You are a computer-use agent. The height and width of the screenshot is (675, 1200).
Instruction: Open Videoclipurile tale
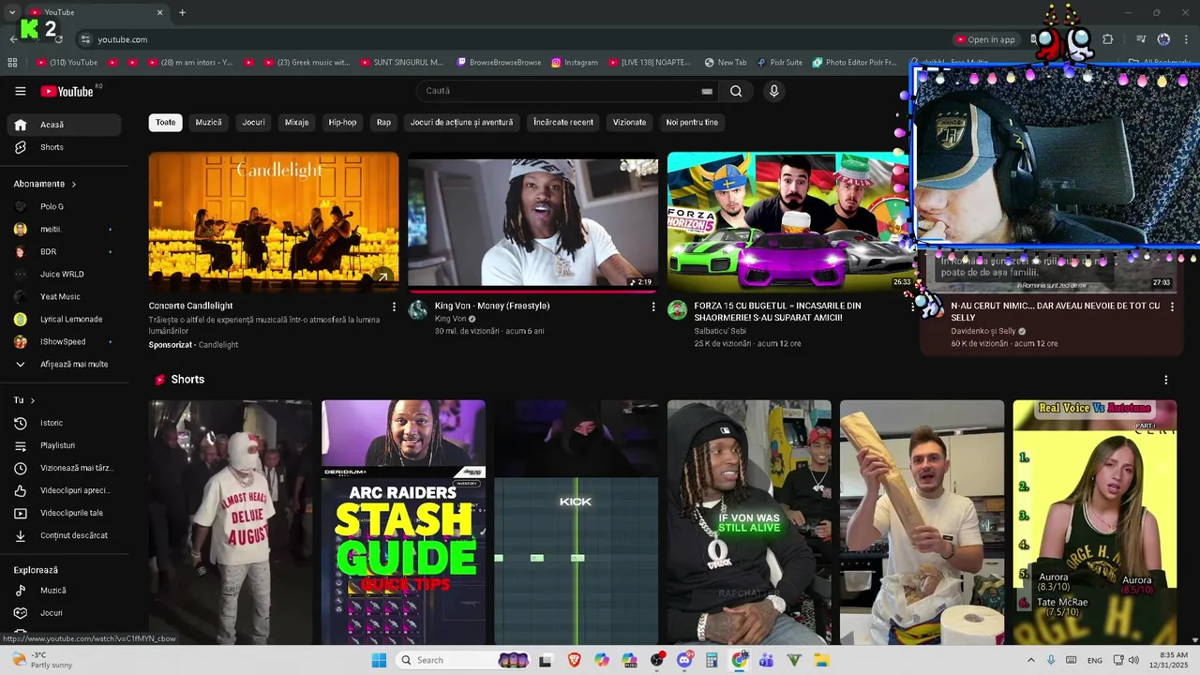click(65, 513)
